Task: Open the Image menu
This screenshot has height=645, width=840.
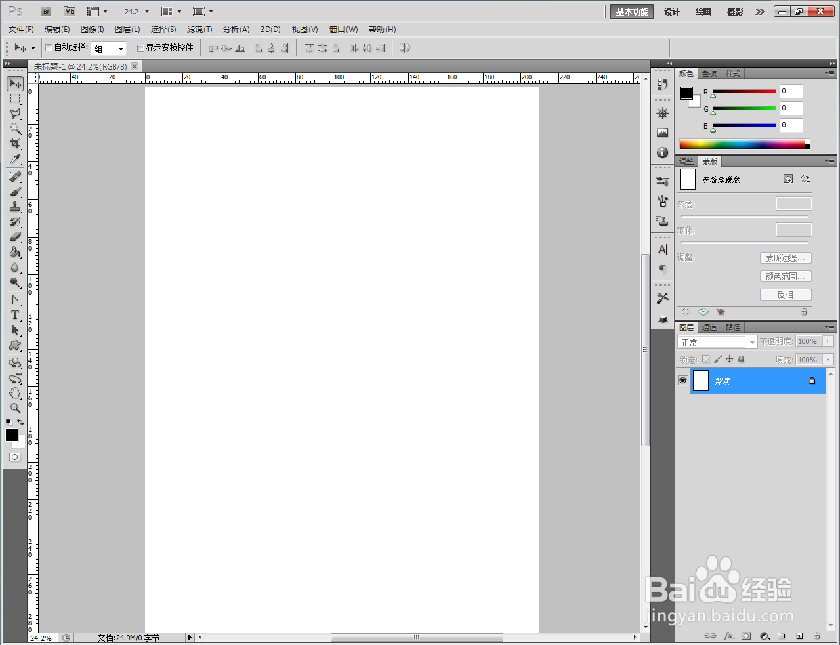Action: point(92,30)
